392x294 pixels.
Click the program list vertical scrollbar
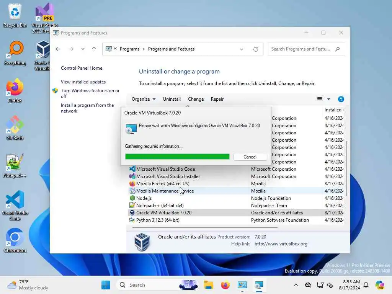pos(346,169)
